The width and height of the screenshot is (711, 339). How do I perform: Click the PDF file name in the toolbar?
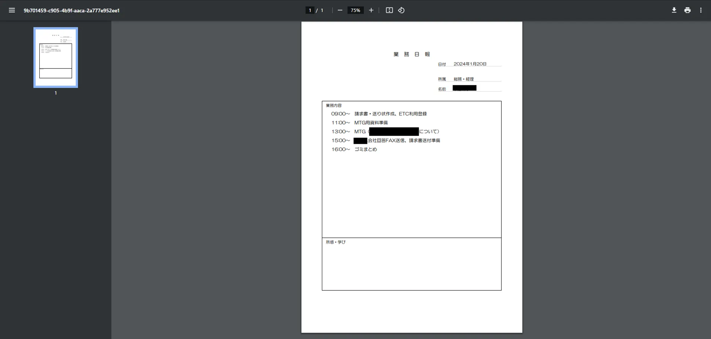[72, 10]
